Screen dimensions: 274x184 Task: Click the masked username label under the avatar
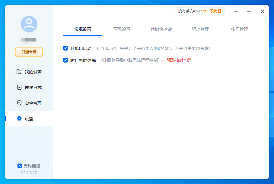[x=29, y=40]
